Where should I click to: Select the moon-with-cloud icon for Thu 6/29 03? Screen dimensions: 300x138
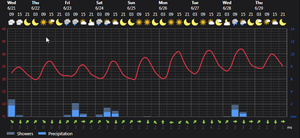259,22
